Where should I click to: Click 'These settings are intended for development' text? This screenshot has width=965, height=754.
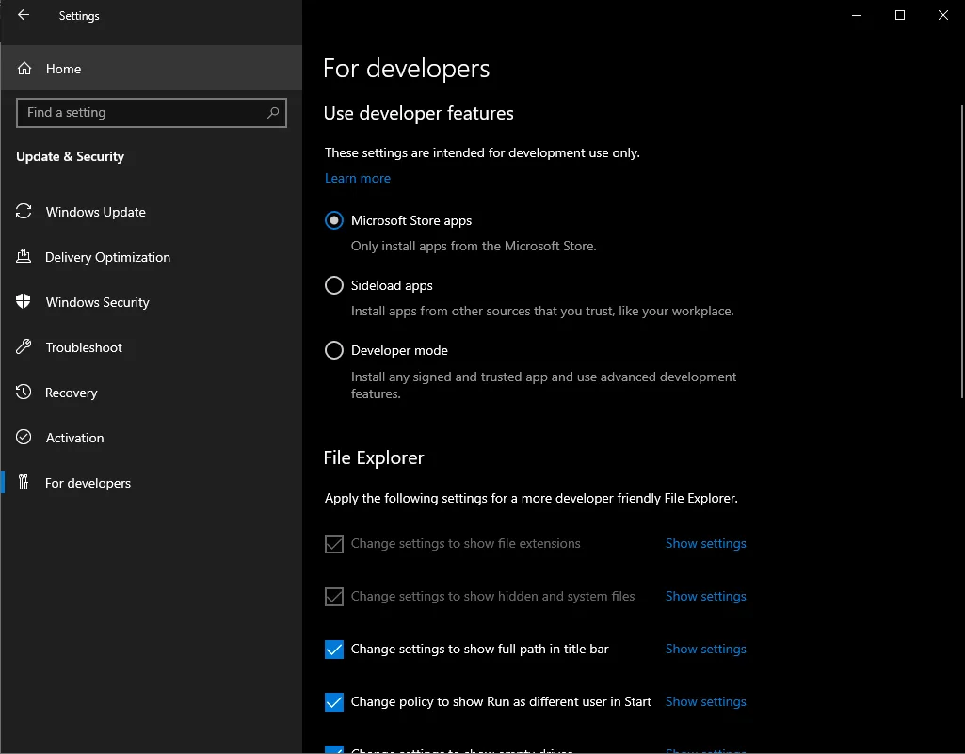click(482, 152)
